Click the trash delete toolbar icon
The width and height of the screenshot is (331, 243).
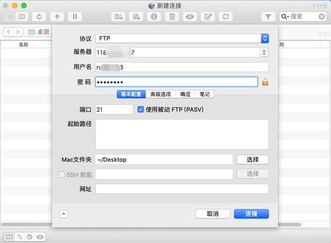click(x=172, y=17)
